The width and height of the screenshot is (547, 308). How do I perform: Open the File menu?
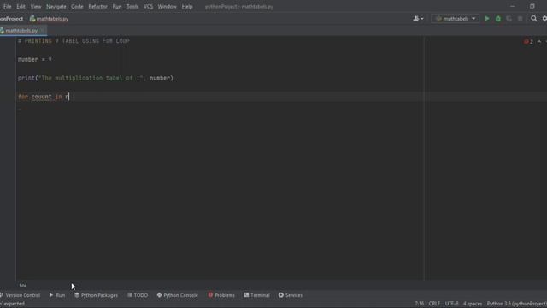pos(7,7)
